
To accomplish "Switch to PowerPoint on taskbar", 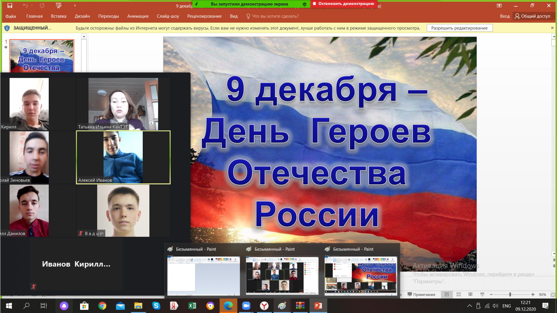I will click(318, 306).
